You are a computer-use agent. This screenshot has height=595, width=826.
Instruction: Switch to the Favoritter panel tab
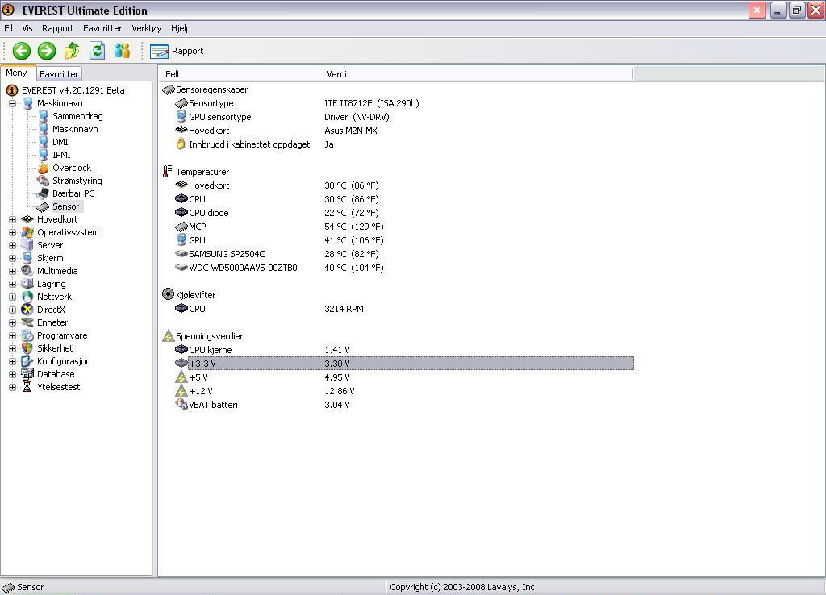[x=59, y=74]
